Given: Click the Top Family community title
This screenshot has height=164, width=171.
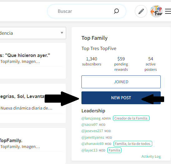Looking at the screenshot, I should [x=95, y=38].
